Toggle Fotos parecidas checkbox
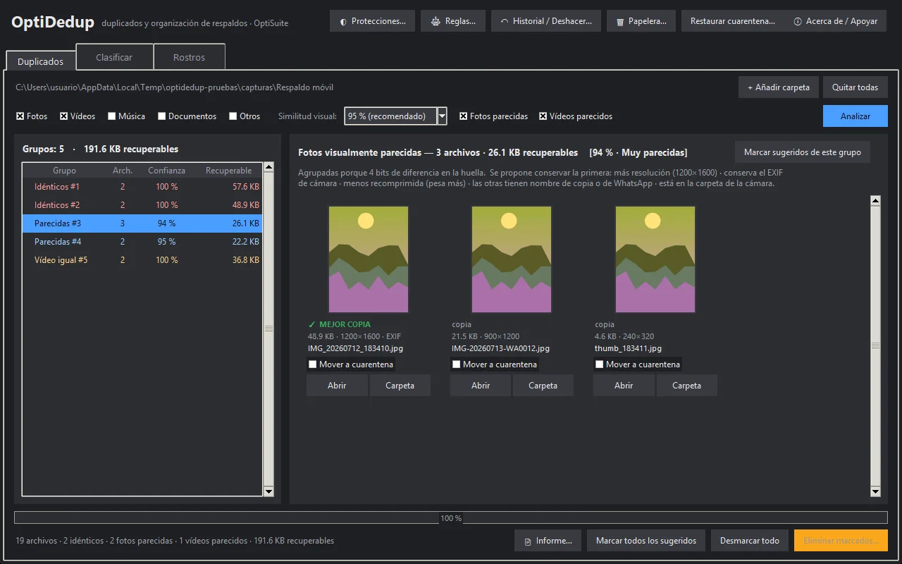The width and height of the screenshot is (902, 564). click(493, 116)
